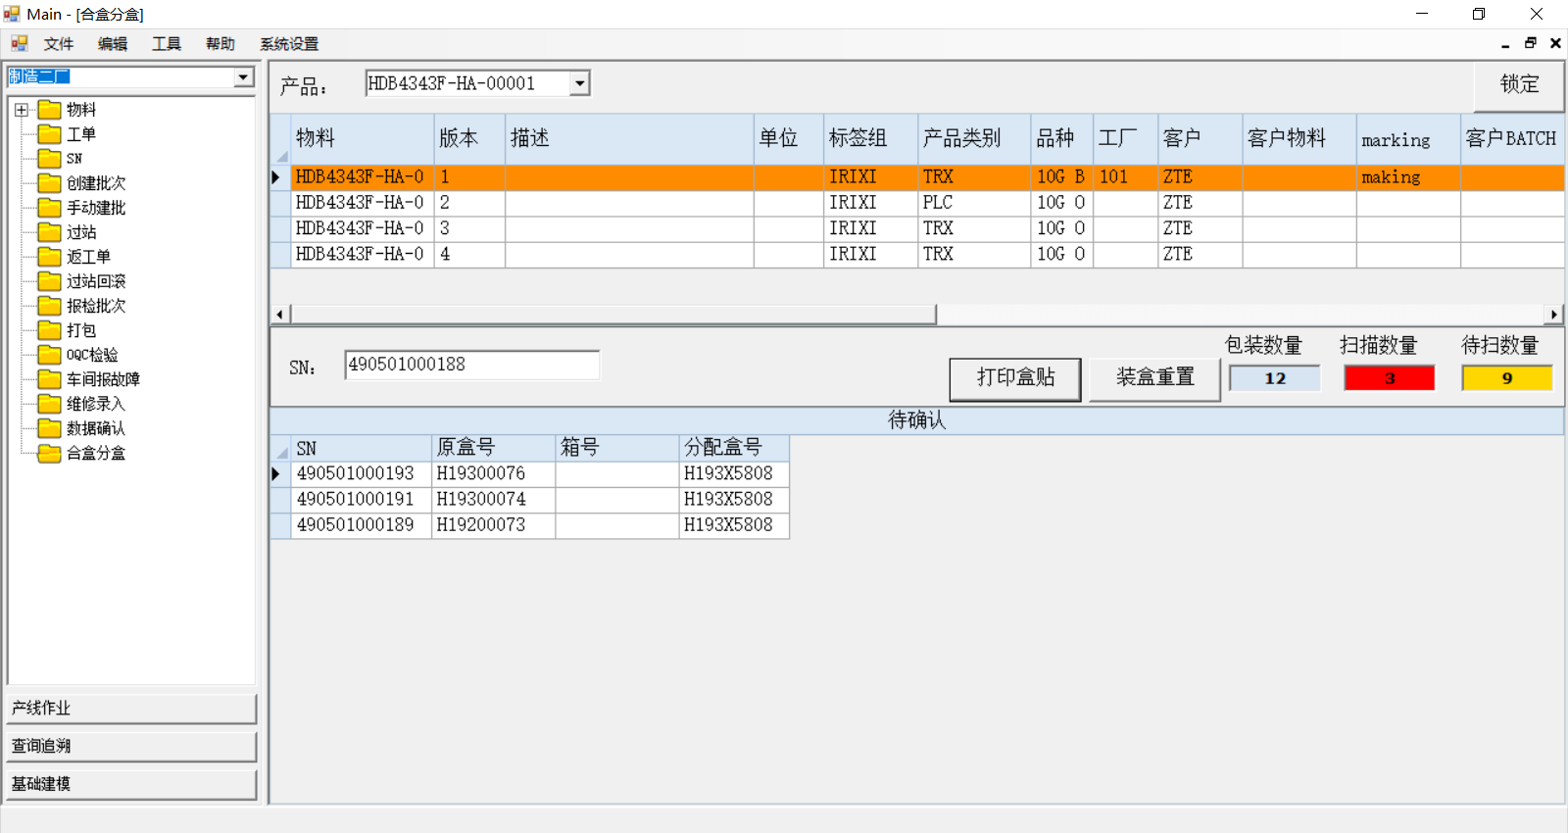The height and width of the screenshot is (833, 1568).
Task: Select the 打包 folder icon
Action: coord(49,330)
